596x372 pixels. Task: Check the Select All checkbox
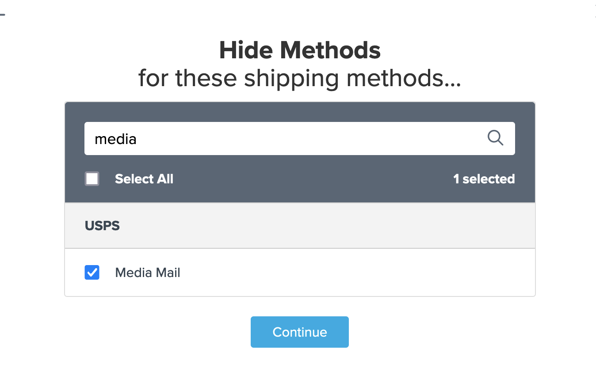92,179
